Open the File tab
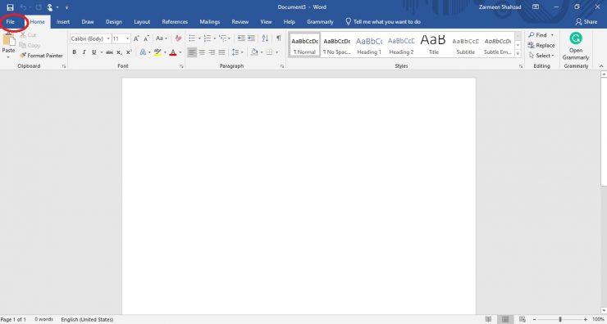 11,21
